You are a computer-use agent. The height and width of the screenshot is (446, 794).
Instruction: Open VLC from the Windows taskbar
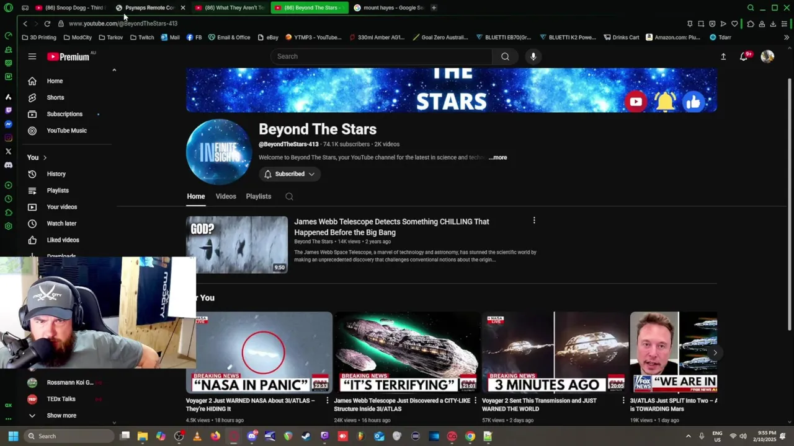(x=197, y=436)
